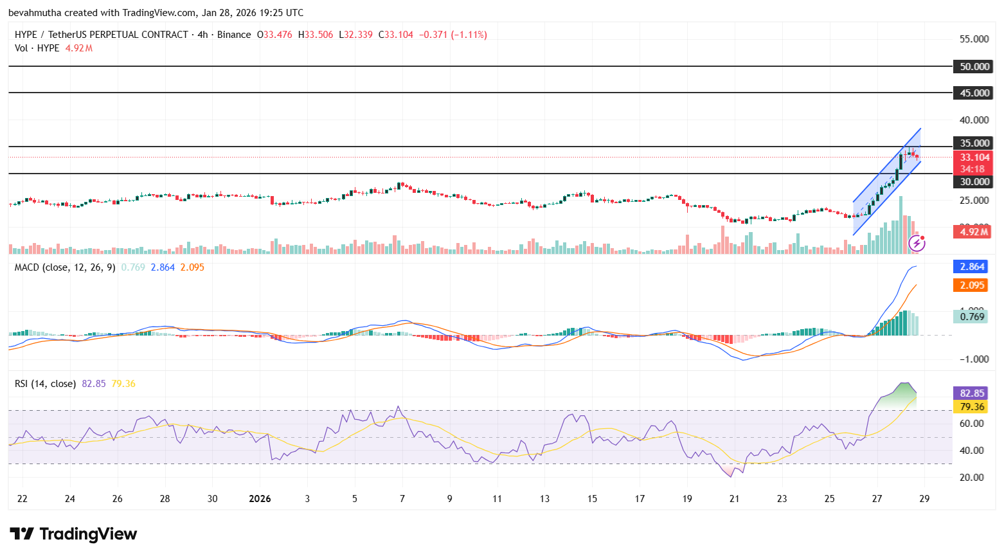Click the purple lightning bolt event icon

917,242
